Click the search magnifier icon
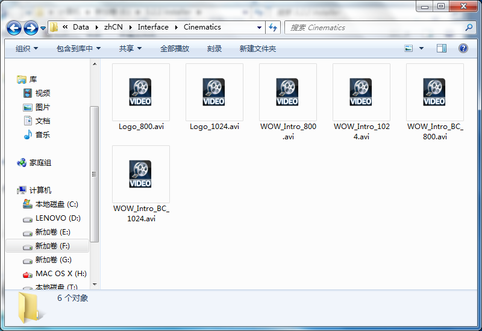 [469, 28]
